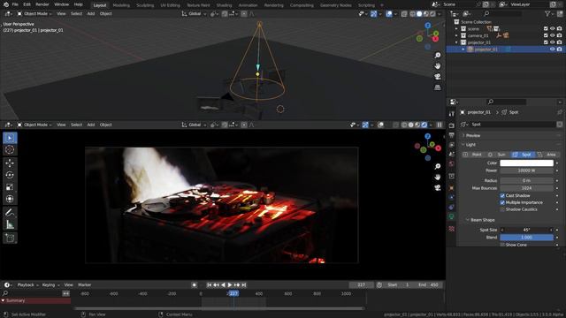Select the Select Box tool in lower viewport
566x318 pixels.
tap(10, 138)
